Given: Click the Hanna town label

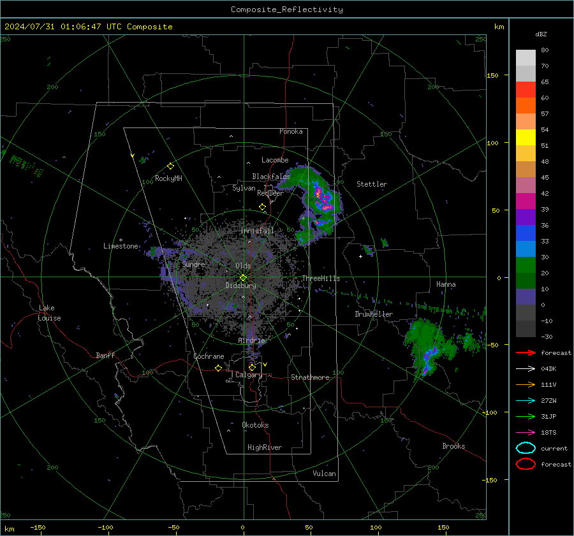Looking at the screenshot, I should tap(446, 284).
